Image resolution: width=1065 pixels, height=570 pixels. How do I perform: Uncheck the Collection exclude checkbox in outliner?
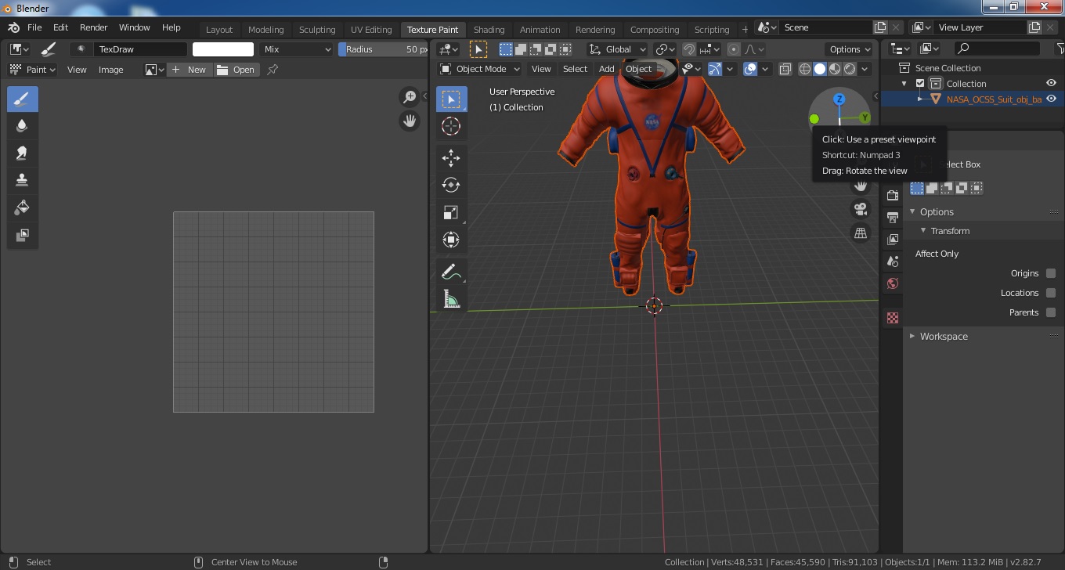coord(920,84)
